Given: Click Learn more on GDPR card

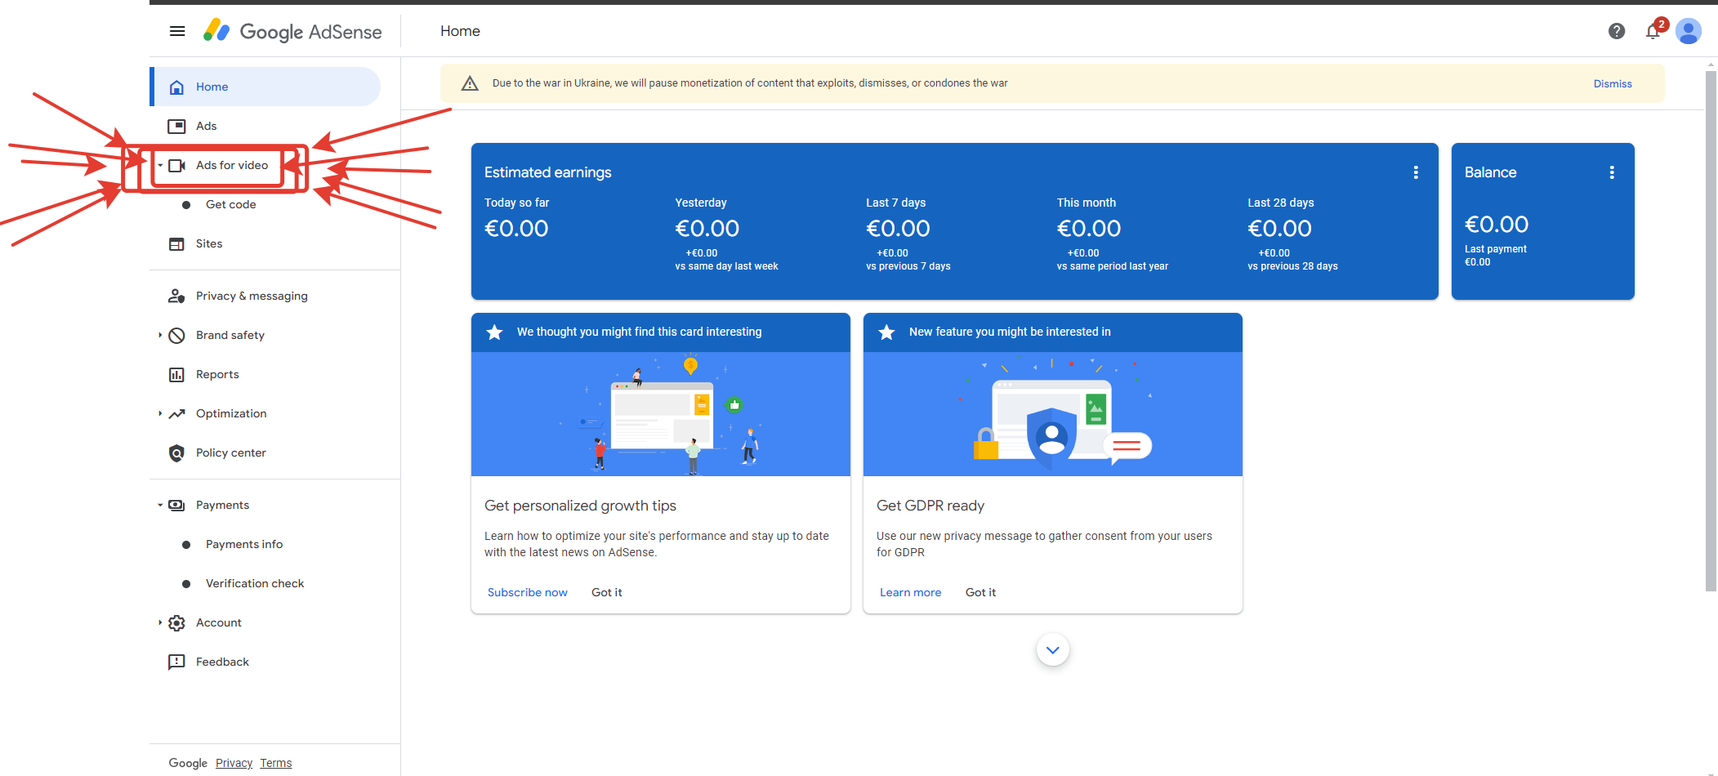Looking at the screenshot, I should click(911, 593).
